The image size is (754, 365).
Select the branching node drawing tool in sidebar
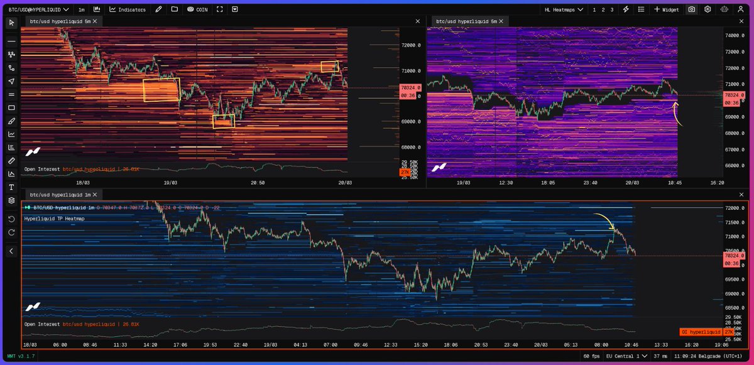(11, 55)
